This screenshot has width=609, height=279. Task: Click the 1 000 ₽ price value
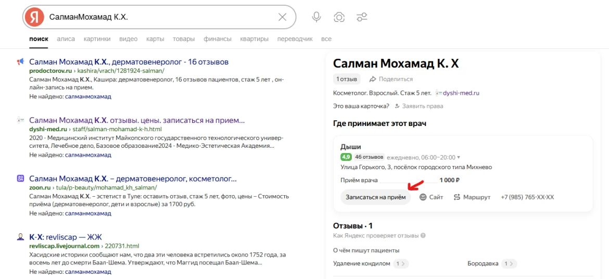(x=450, y=180)
